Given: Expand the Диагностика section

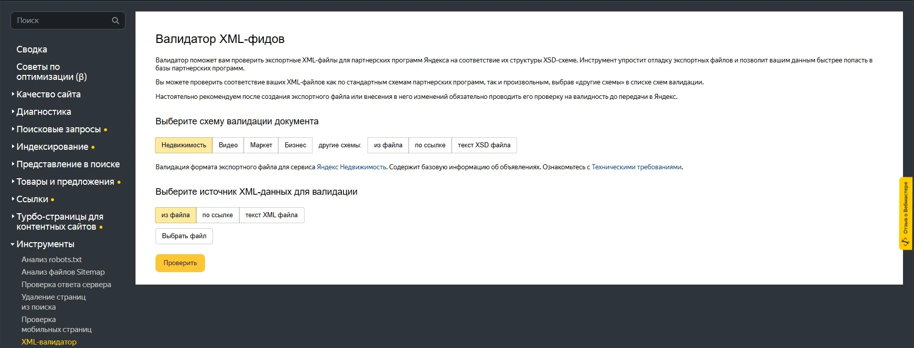Looking at the screenshot, I should point(43,112).
